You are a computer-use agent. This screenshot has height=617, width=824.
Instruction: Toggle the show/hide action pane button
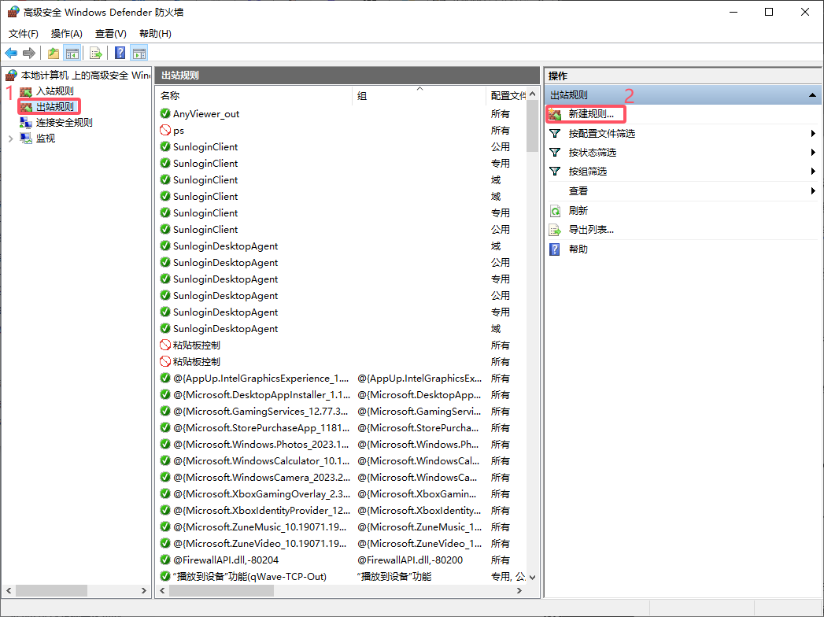click(139, 53)
